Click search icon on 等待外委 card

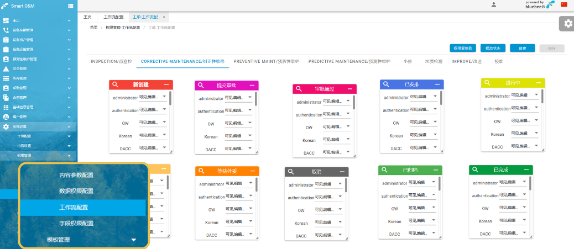click(x=201, y=171)
